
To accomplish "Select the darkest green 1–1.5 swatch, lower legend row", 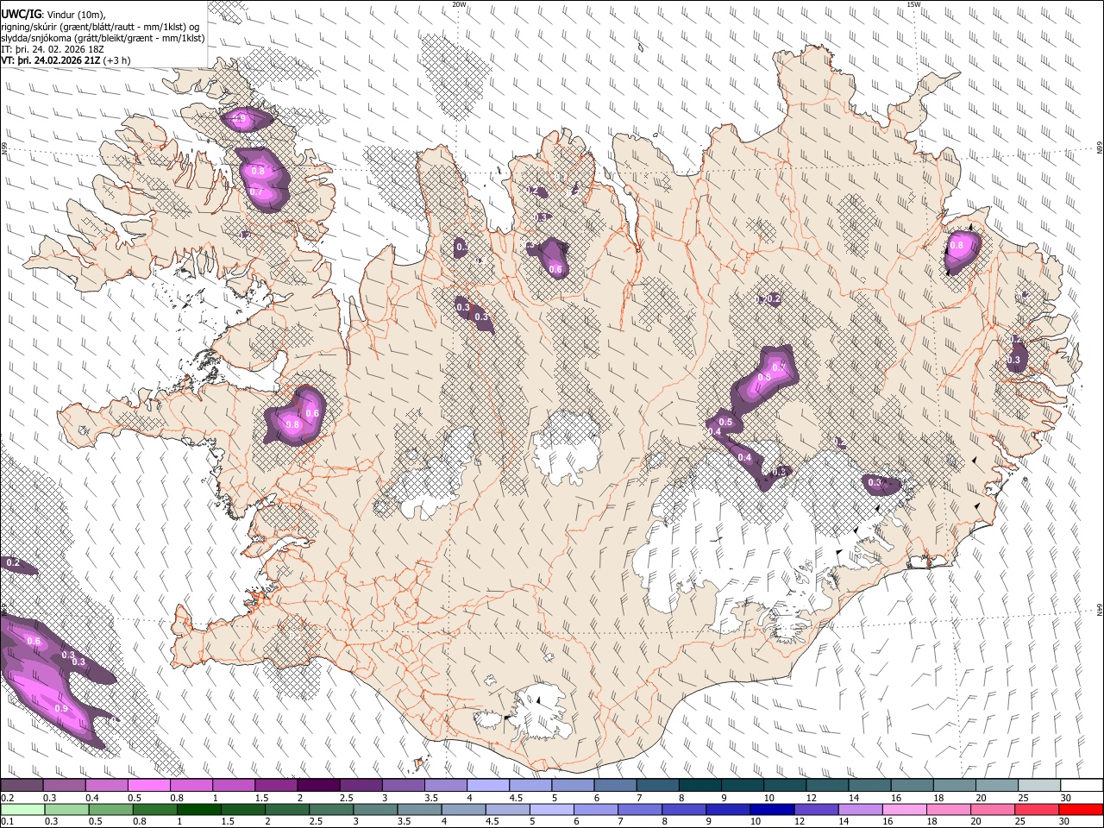I will coord(199,809).
